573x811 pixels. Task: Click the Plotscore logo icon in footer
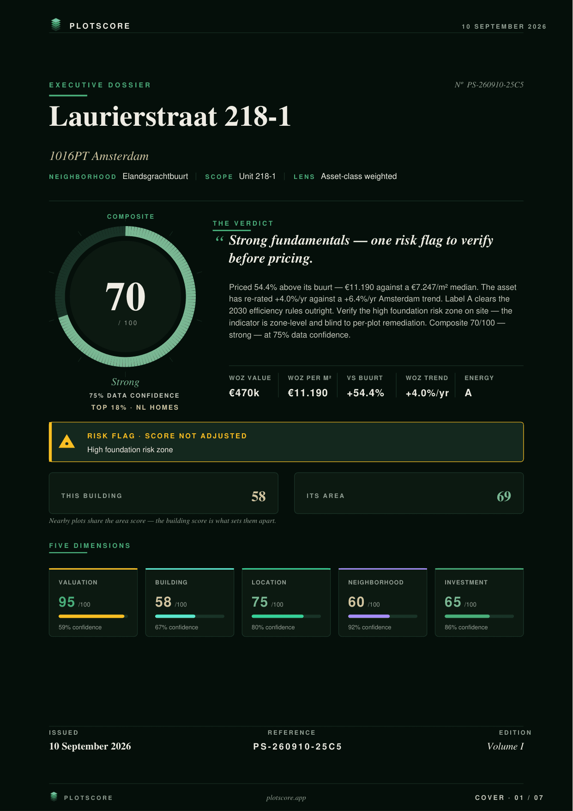(54, 796)
